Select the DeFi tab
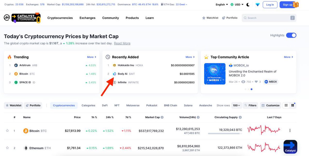 pos(105,105)
